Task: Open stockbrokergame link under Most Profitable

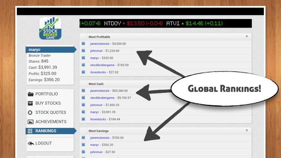Action: click(102, 65)
